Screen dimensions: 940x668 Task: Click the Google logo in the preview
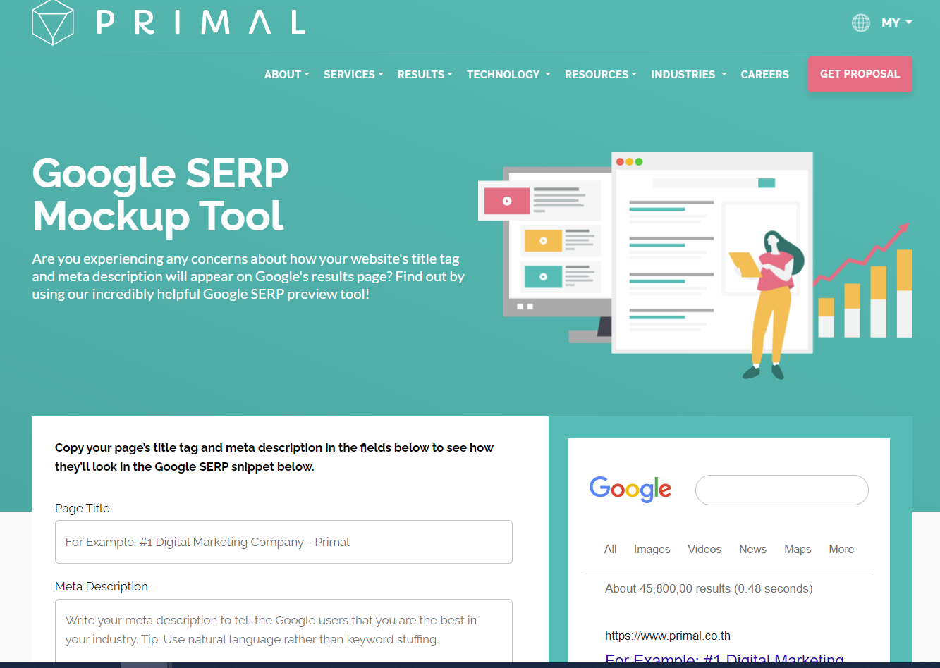[630, 489]
